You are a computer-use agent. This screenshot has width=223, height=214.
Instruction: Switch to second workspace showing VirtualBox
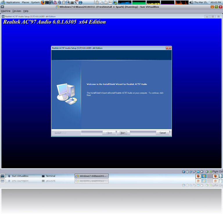(204, 176)
